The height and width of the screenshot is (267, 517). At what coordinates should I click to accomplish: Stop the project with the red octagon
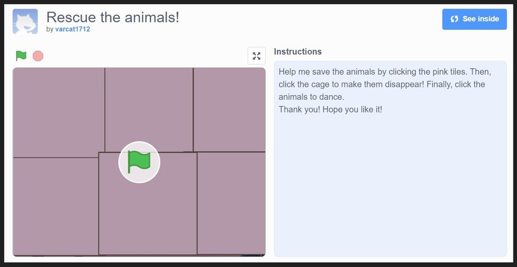[x=38, y=56]
